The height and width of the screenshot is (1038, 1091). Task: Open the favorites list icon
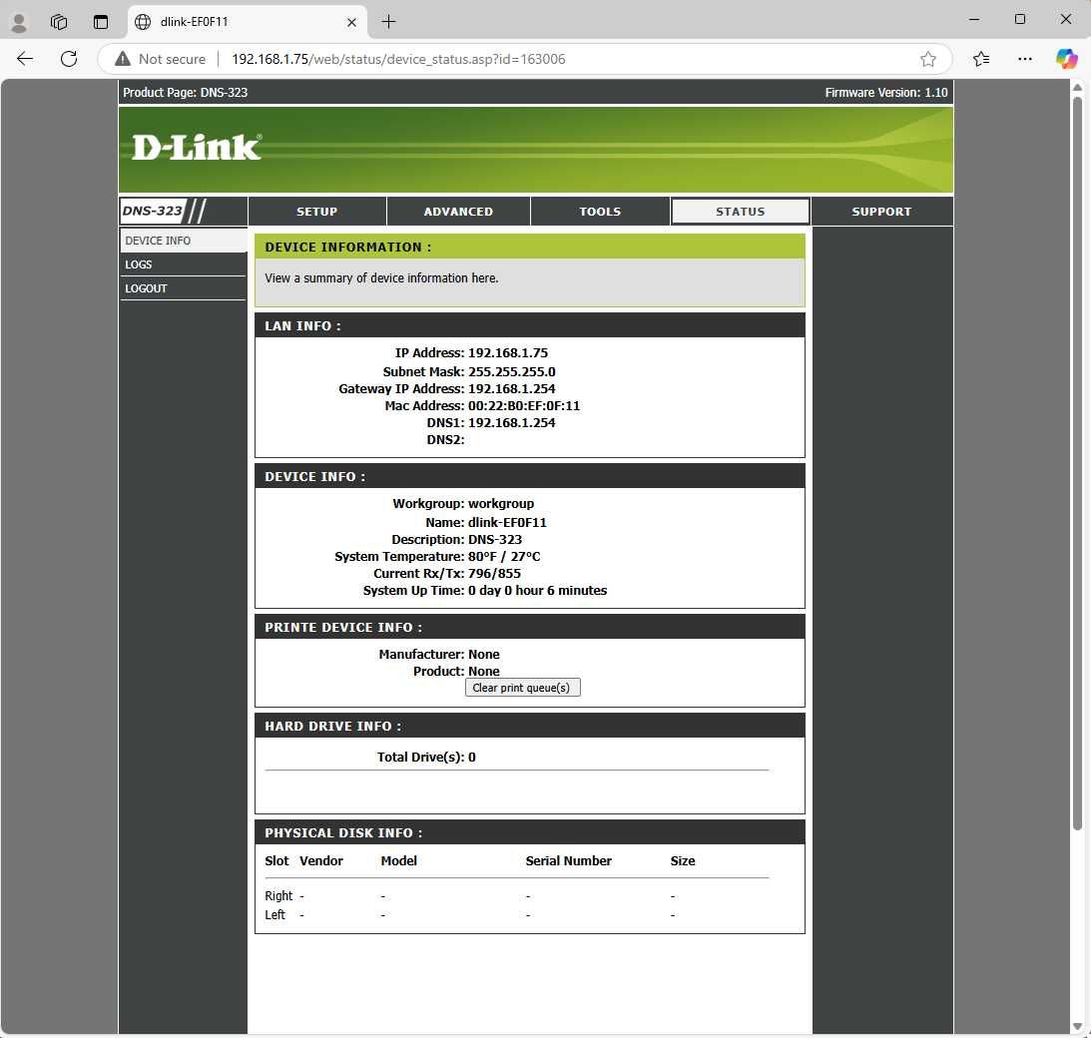[981, 59]
